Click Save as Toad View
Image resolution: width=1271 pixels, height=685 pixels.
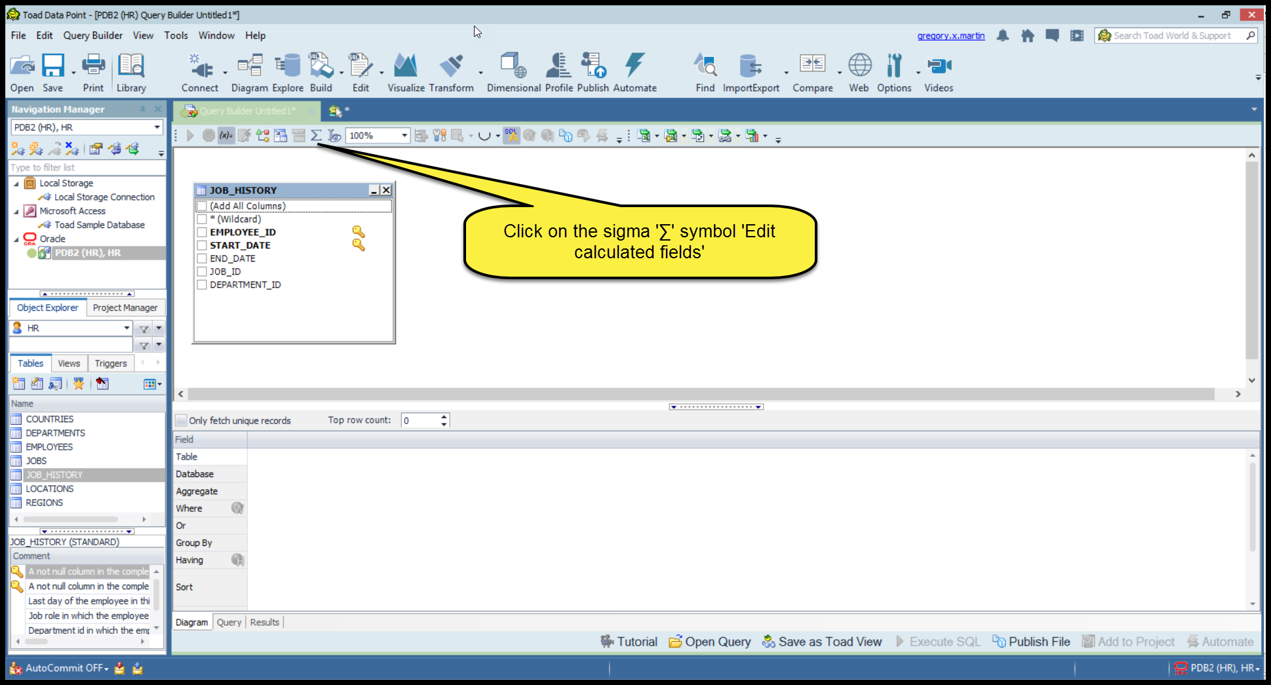[822, 642]
